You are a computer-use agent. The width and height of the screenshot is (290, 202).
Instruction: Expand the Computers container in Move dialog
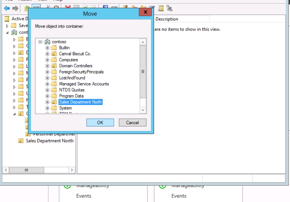click(x=47, y=60)
